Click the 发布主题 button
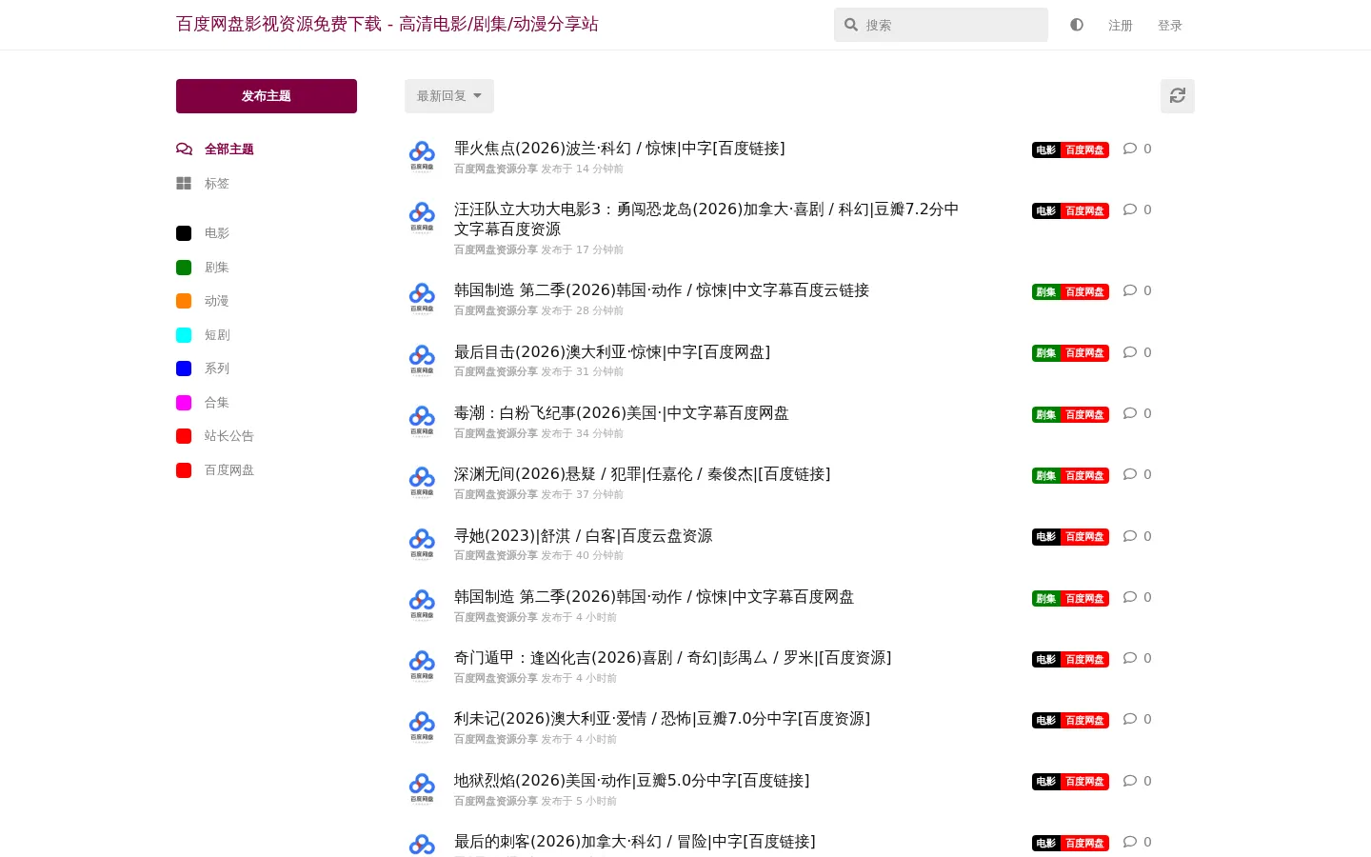The height and width of the screenshot is (857, 1371). coord(267,96)
